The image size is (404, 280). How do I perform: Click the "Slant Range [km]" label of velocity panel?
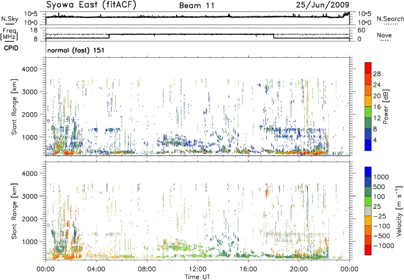[x=14, y=211]
